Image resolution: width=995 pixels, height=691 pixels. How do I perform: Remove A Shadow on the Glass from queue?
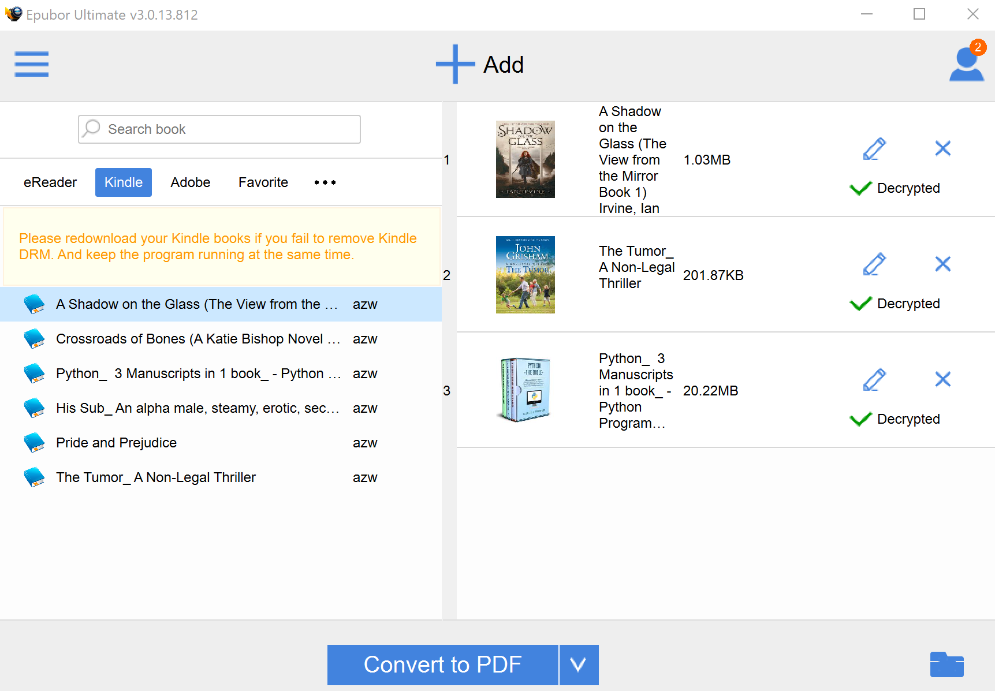(942, 148)
